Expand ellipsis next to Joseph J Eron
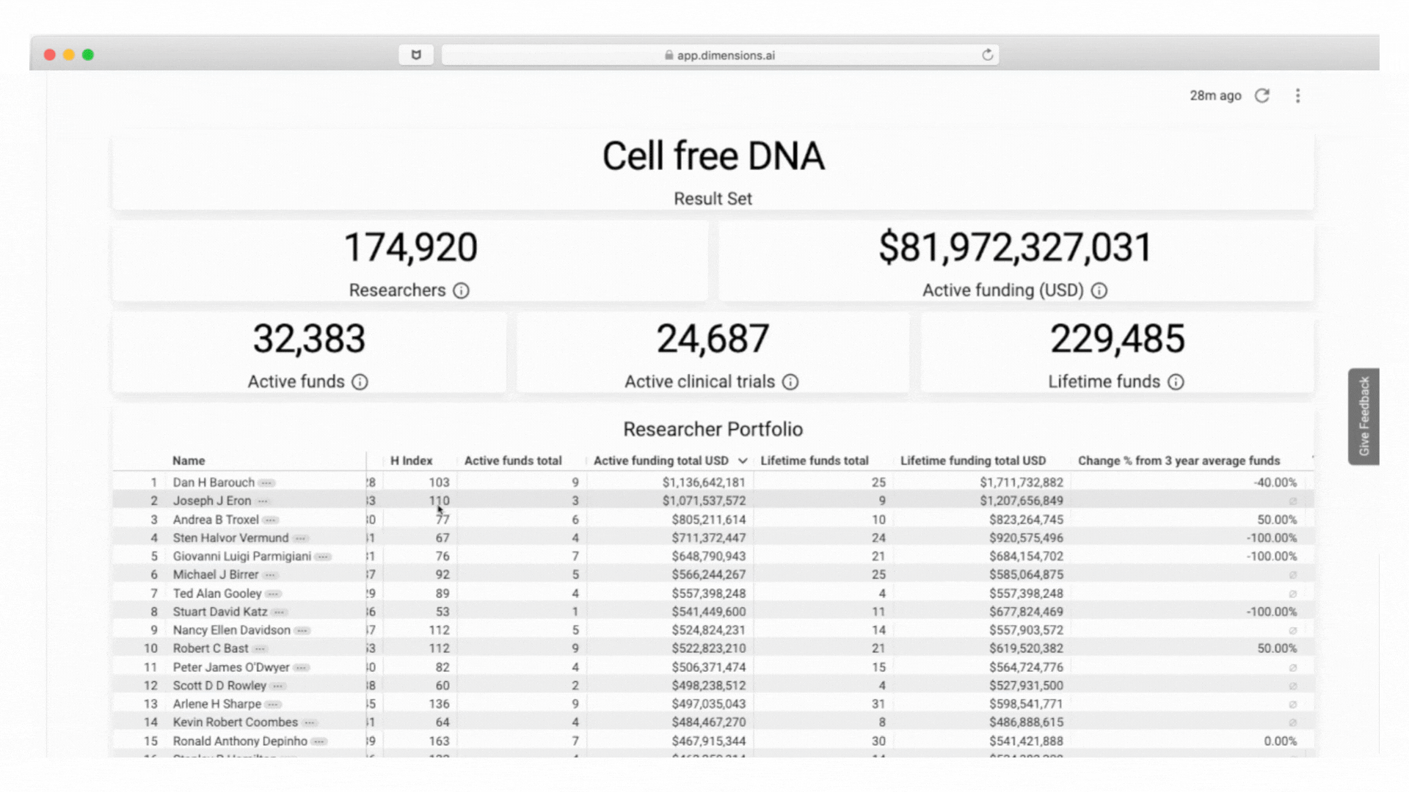This screenshot has width=1409, height=792. pyautogui.click(x=263, y=502)
